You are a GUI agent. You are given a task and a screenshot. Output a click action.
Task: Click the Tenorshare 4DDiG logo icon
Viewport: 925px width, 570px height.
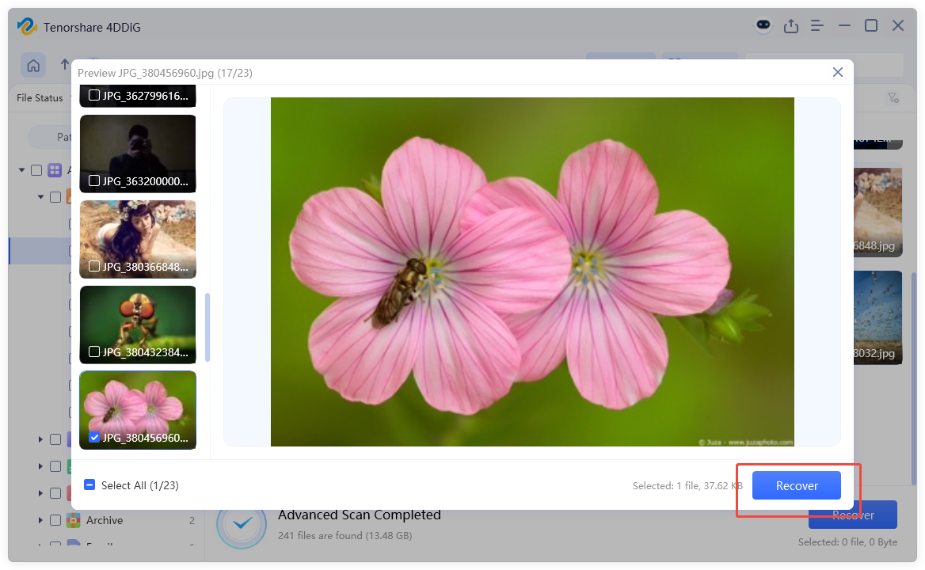(27, 27)
